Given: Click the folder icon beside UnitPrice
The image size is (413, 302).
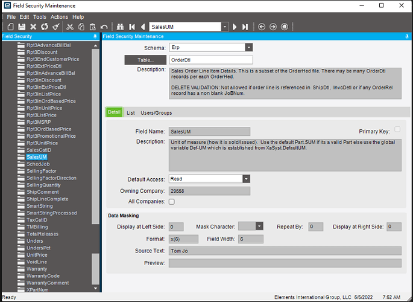Looking at the screenshot, I should point(21,255).
